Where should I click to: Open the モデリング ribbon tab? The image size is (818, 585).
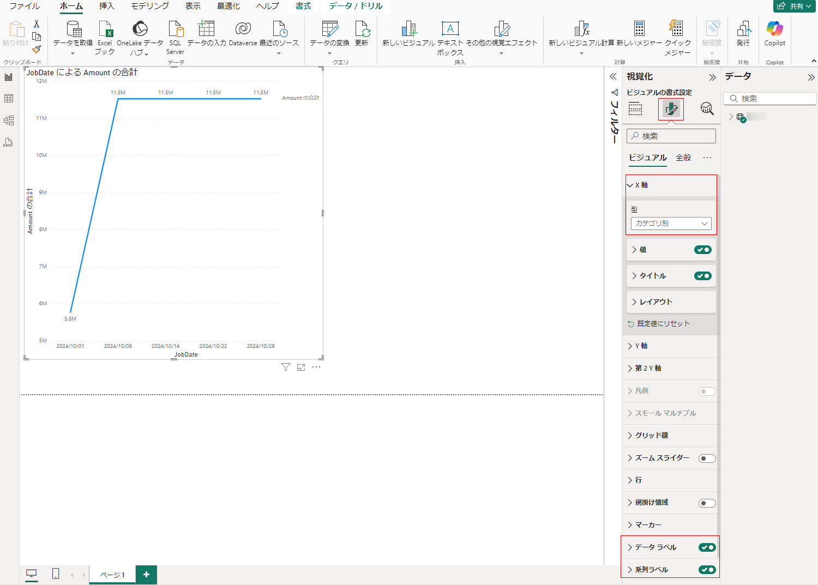[149, 6]
